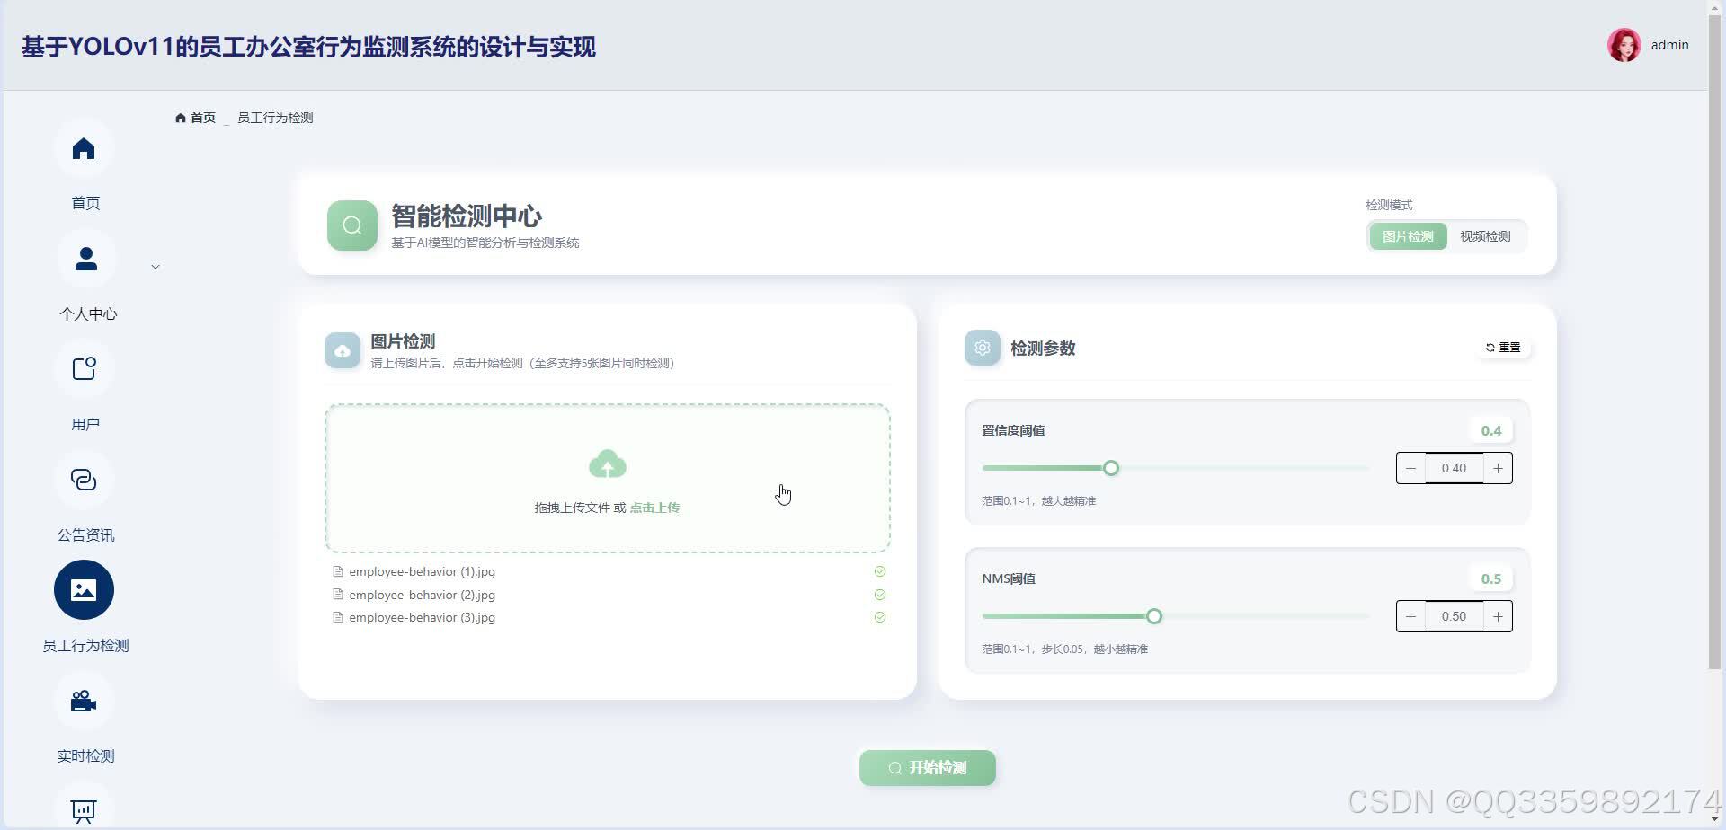1726x830 pixels.
Task: Open the 公告资讯 sidebar icon
Action: click(84, 480)
